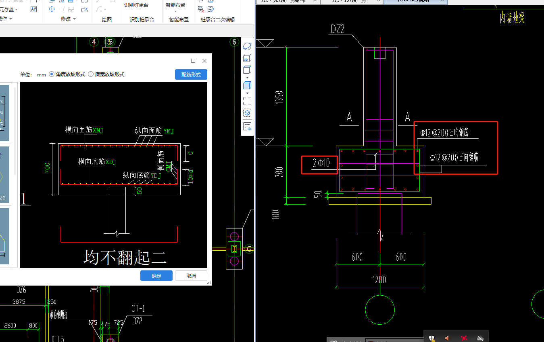Click the DZ2 label in right drawing
This screenshot has height=342, width=544.
(338, 29)
